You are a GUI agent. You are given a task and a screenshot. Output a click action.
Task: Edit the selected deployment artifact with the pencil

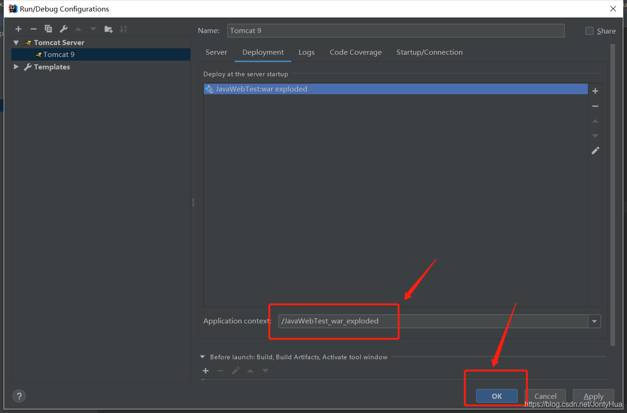595,150
